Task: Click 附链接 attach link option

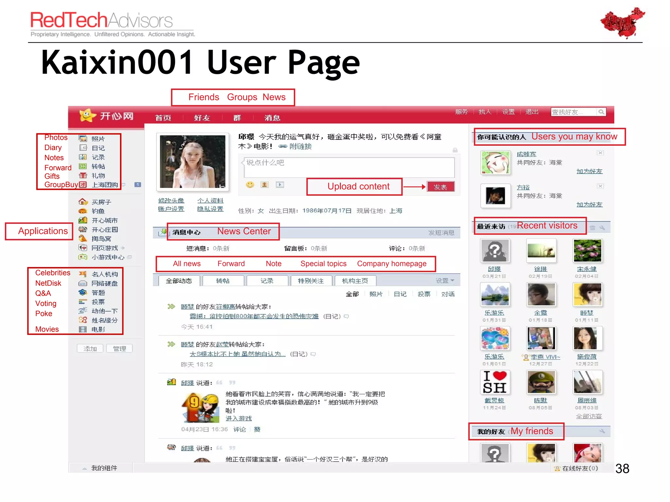Action: pos(295,146)
